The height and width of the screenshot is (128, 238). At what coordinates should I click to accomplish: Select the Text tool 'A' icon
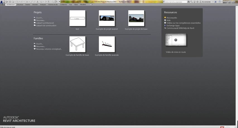(38, 2)
